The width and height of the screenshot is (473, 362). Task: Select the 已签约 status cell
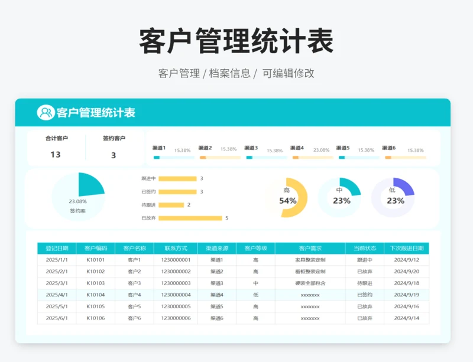(365, 295)
